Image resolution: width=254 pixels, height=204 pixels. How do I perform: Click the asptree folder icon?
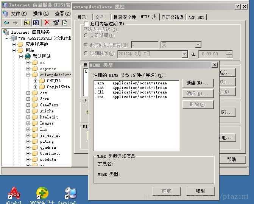(34, 69)
